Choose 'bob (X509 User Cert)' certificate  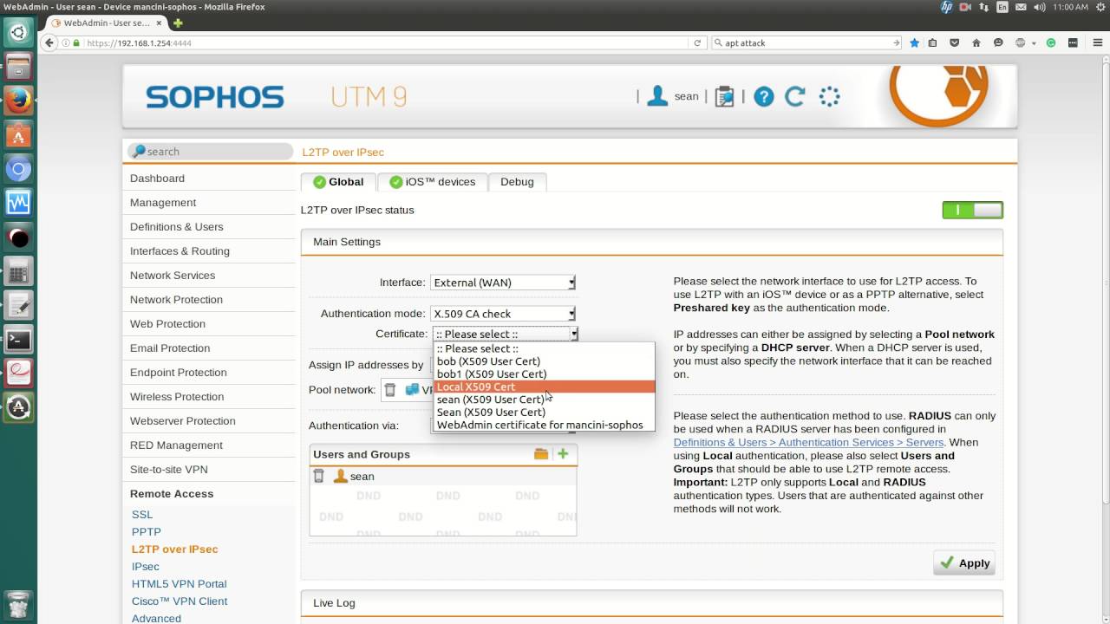(544, 361)
